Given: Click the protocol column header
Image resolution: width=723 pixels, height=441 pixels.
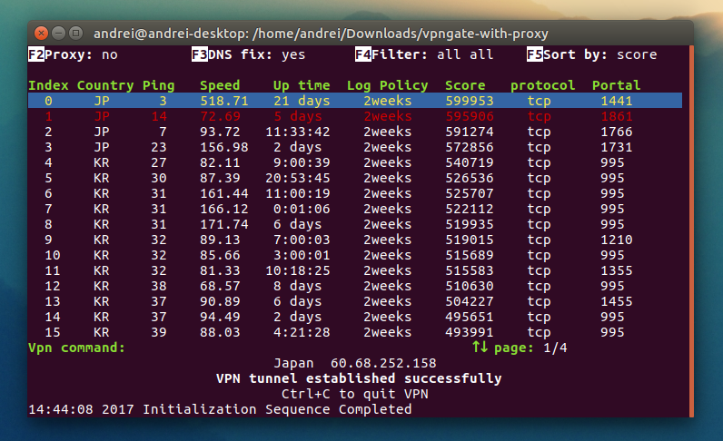Looking at the screenshot, I should click(543, 85).
